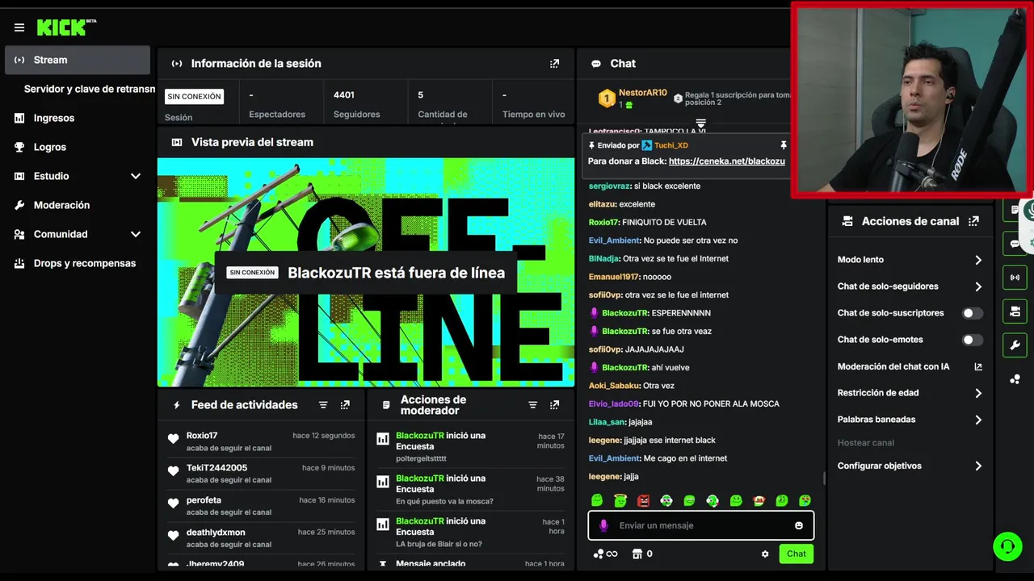
Task: Click the SIN CONEXIÓN session badge
Action: pos(194,97)
